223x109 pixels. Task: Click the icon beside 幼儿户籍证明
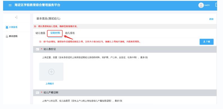tap(37, 93)
